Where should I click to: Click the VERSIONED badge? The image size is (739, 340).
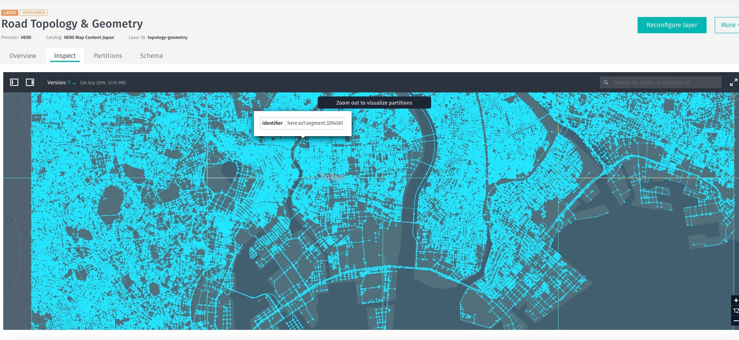tap(34, 13)
